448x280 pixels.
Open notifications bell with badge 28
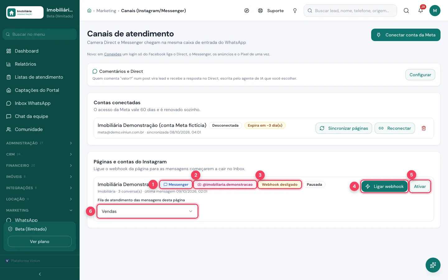(x=421, y=11)
